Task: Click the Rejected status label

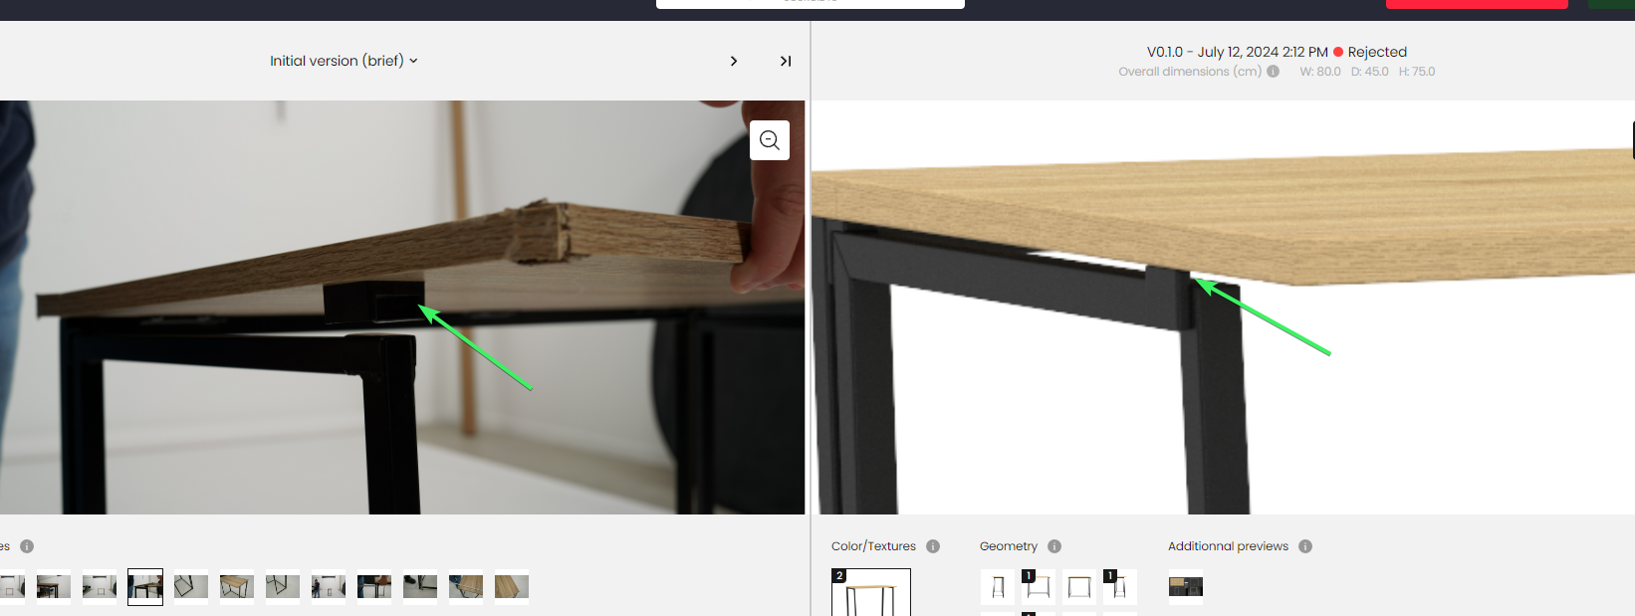Action: tap(1377, 52)
